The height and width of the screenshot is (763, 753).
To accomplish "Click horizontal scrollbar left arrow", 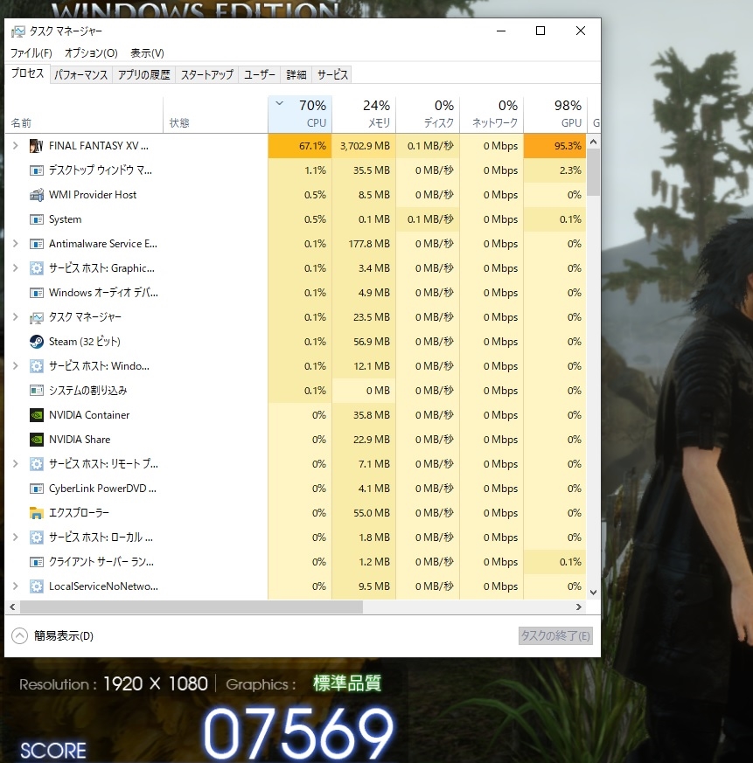I will pos(12,607).
